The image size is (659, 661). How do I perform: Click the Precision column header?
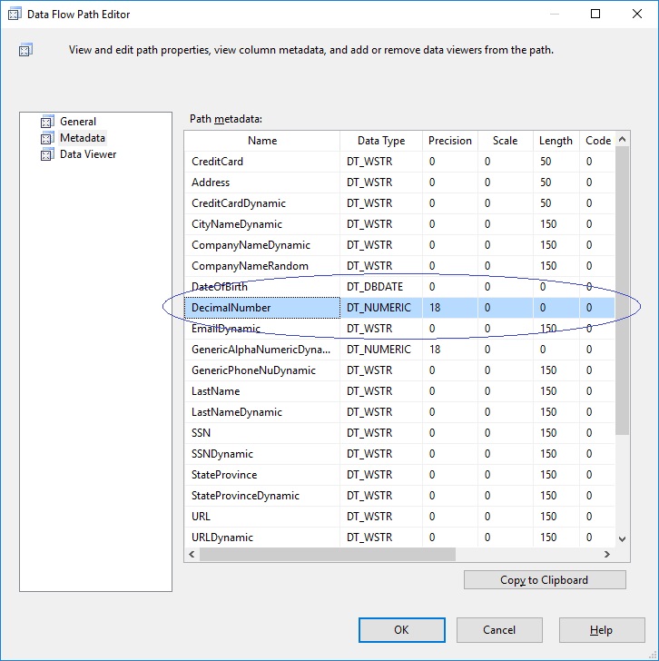tap(450, 141)
